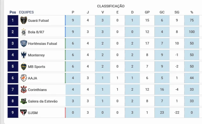Click the Hortênsias Futsal team name
The image size is (202, 124).
pos(43,44)
